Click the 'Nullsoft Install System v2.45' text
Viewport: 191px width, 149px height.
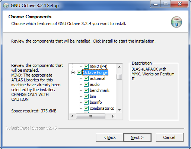point(31,128)
